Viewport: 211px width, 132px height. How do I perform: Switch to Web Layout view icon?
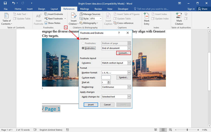pyautogui.click(x=170, y=130)
